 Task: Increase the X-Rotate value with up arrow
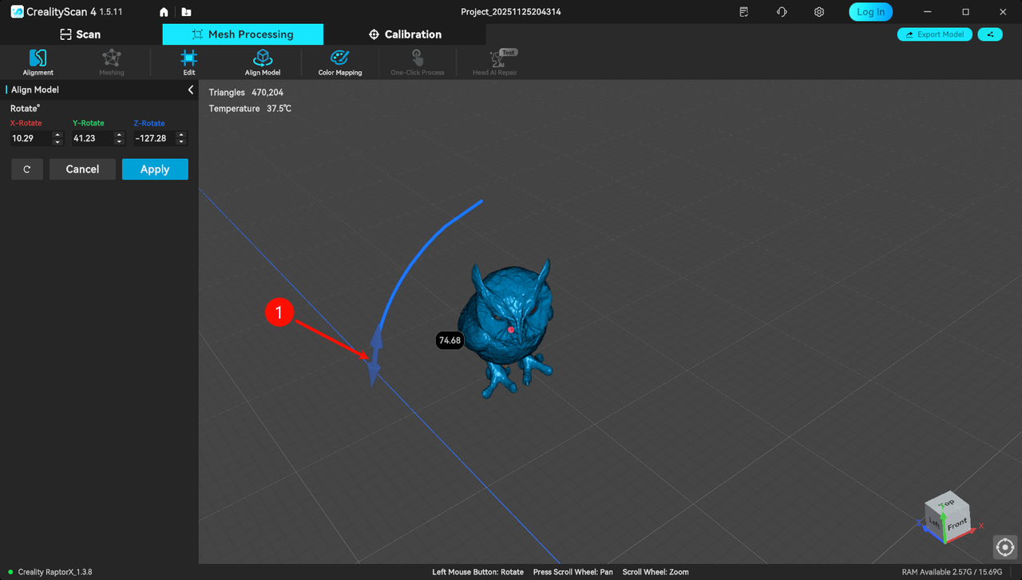(x=57, y=135)
